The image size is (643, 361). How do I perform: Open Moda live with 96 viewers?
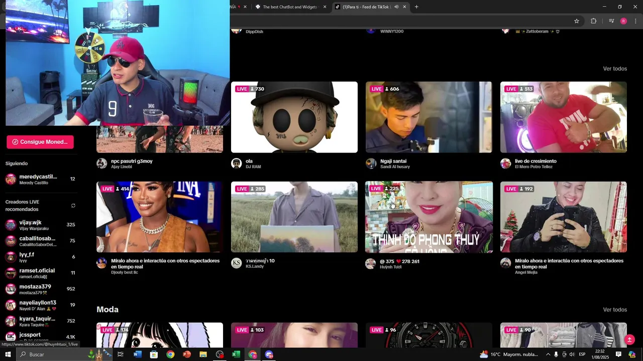point(429,335)
